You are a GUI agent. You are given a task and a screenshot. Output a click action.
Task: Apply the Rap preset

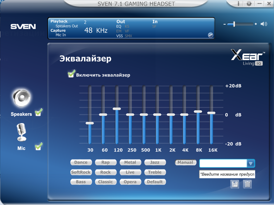(x=106, y=162)
